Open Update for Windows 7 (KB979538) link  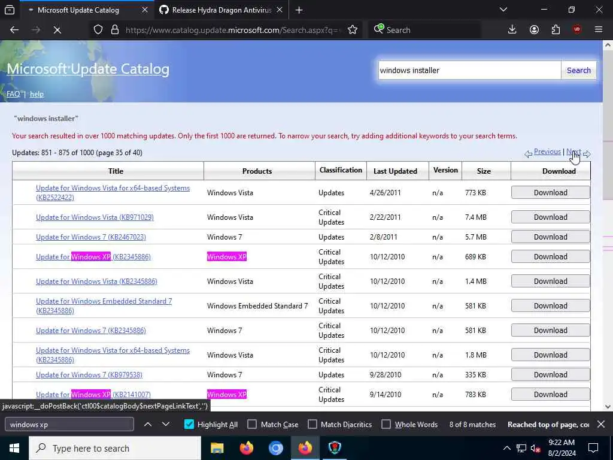click(x=89, y=375)
